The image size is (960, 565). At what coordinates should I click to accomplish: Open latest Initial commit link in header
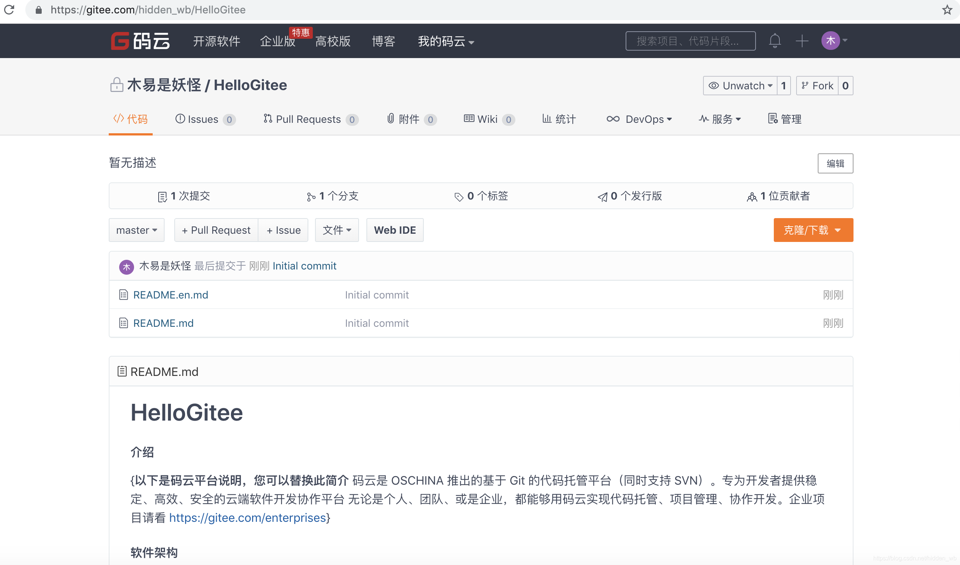(x=304, y=266)
